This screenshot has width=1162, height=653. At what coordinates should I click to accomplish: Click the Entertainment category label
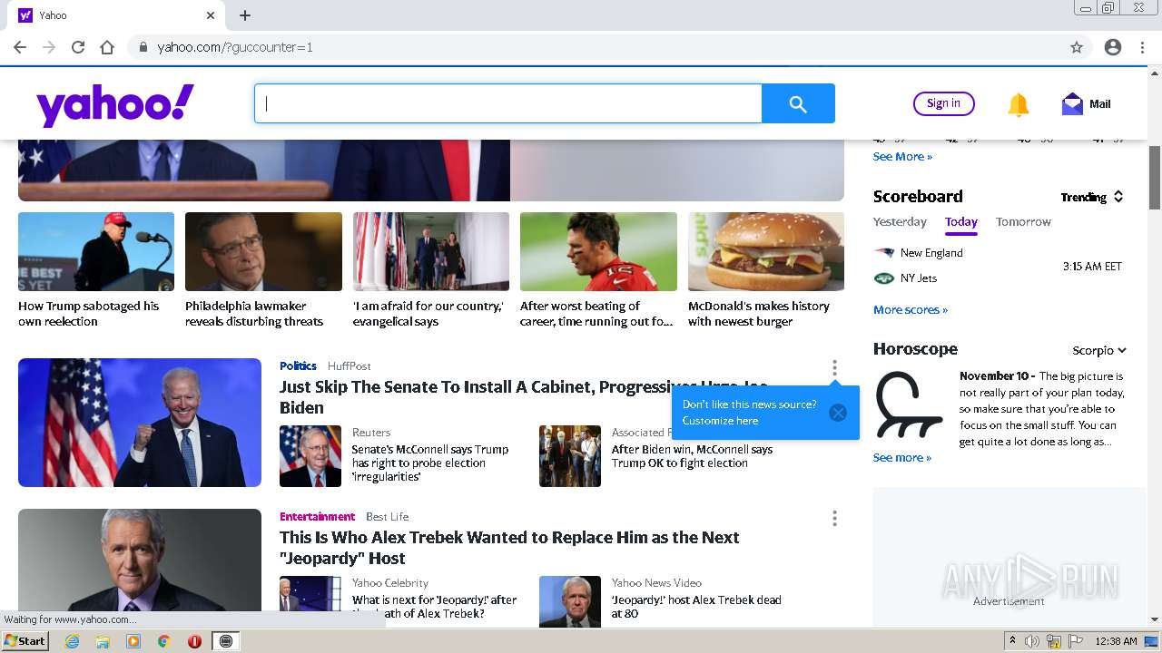[317, 517]
